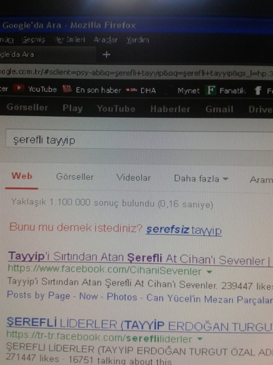The height and width of the screenshot is (365, 273).
Task: Open Haberler in Google top bar
Action: click(170, 109)
